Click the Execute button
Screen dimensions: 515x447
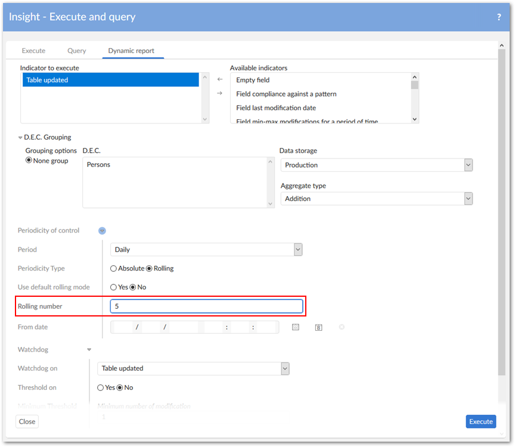[480, 421]
